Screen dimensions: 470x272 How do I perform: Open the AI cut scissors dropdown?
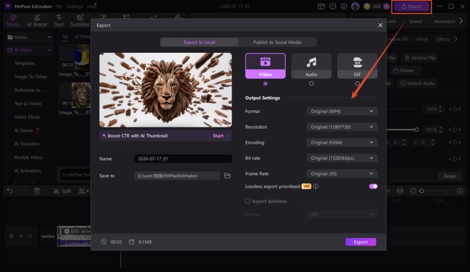tap(84, 191)
